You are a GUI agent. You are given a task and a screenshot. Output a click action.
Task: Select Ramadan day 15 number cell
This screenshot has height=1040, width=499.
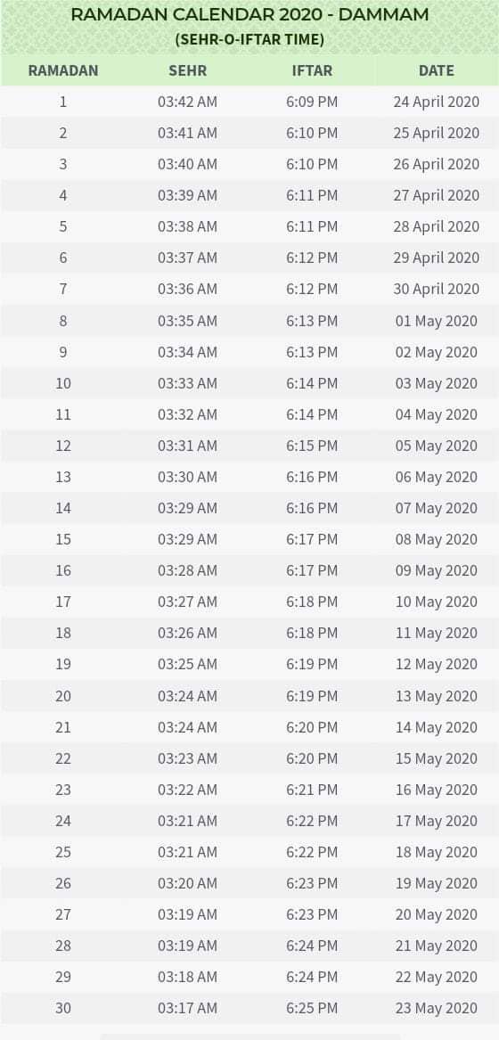63,539
